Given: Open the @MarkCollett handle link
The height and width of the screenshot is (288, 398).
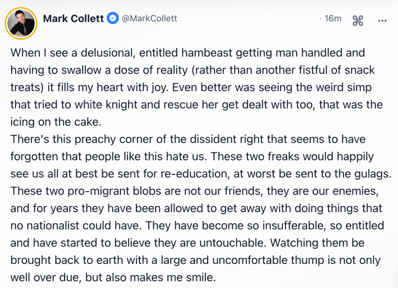Looking at the screenshot, I should tap(150, 19).
